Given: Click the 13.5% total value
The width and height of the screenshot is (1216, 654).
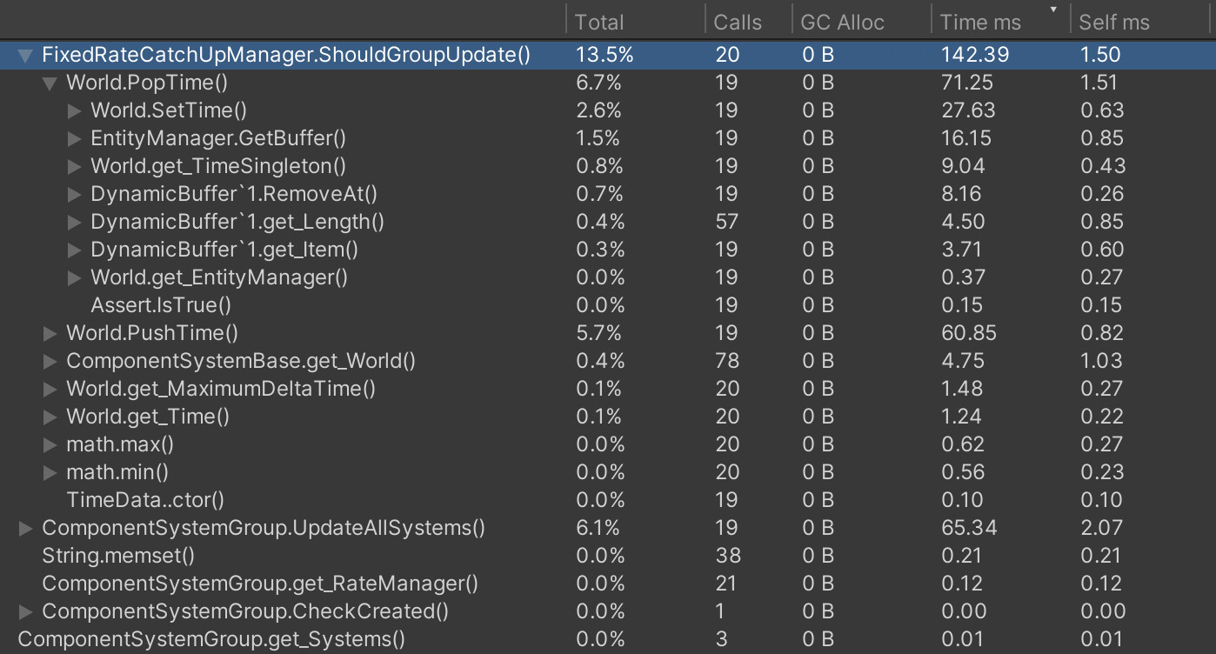Looking at the screenshot, I should tap(605, 56).
